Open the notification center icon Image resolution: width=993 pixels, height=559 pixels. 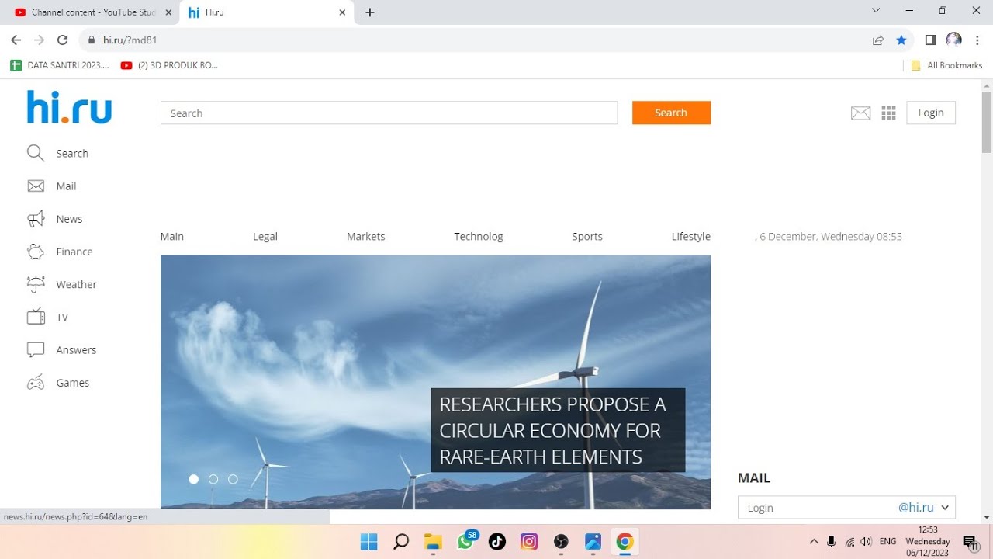tap(971, 542)
